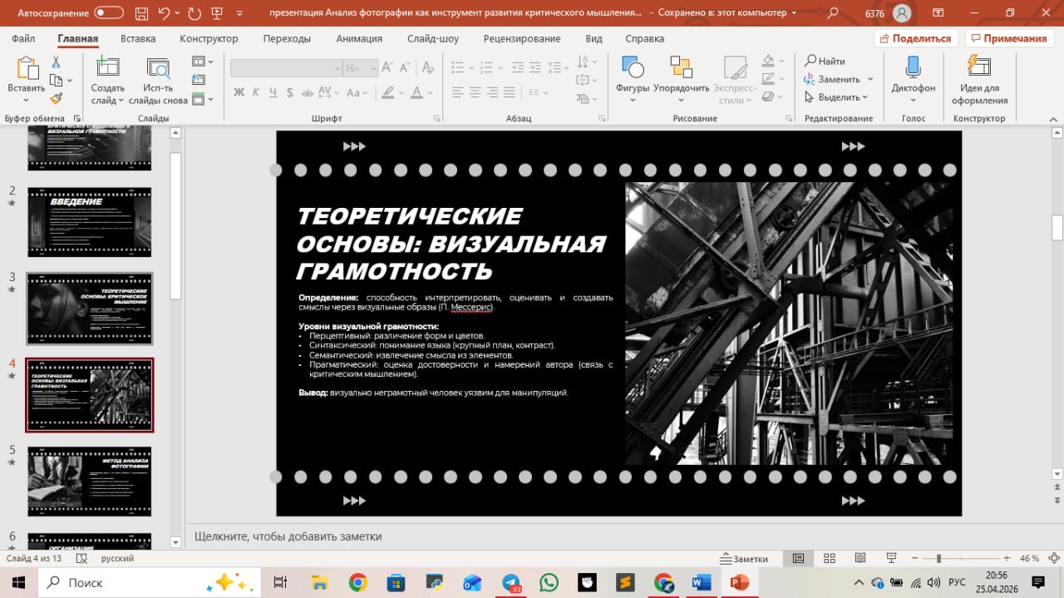Click the Примечания button
This screenshot has width=1064, height=598.
click(1007, 38)
